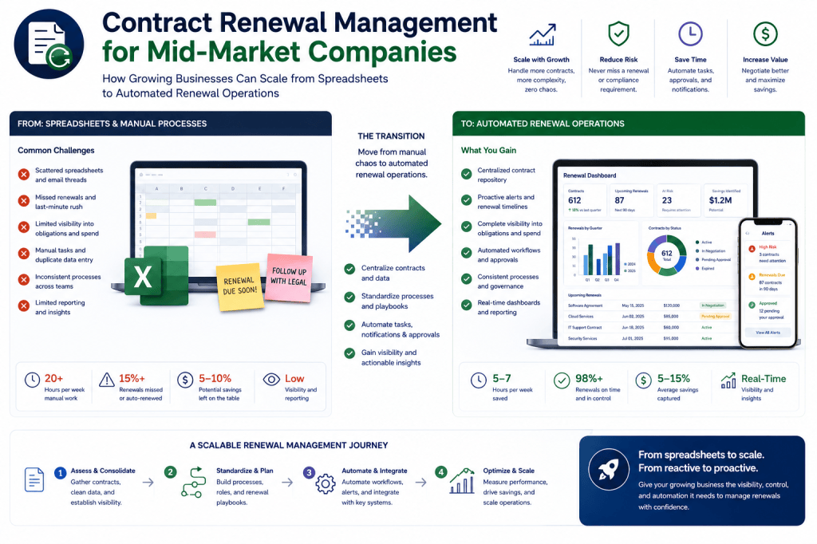
Task: Click the What You Gain heading
Action: (488, 151)
